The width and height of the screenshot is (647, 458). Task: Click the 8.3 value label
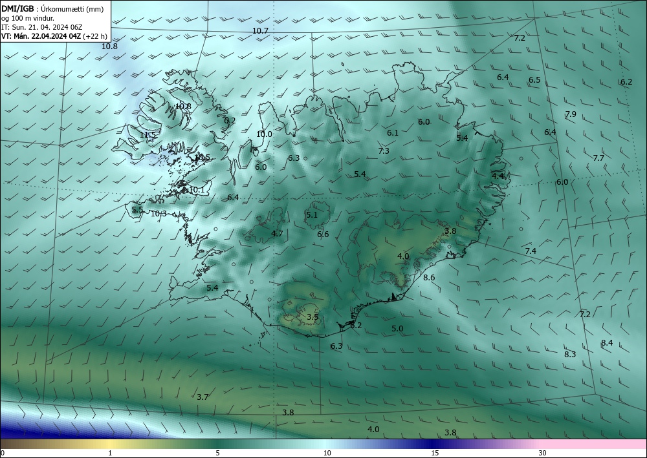coord(570,355)
